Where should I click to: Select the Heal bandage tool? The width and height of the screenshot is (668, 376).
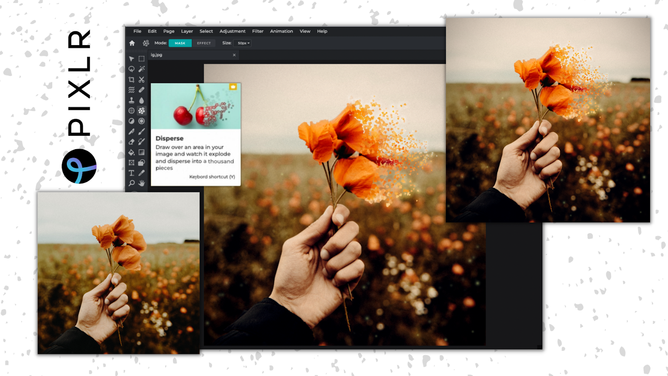coord(142,90)
